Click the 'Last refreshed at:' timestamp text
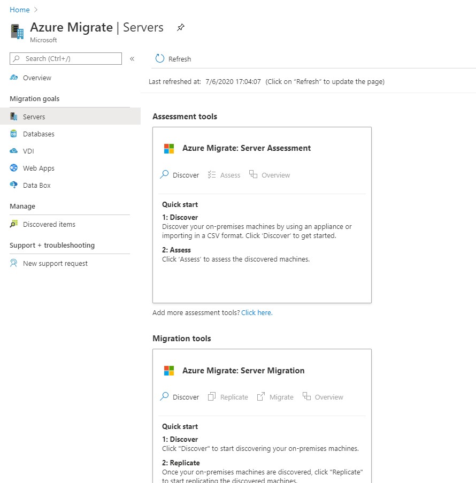This screenshot has width=476, height=483. click(204, 82)
